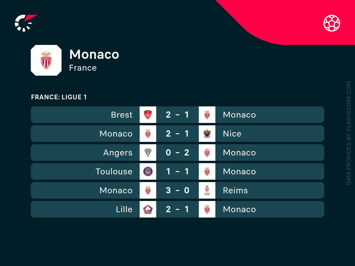The width and height of the screenshot is (355, 266).
Task: Select the Toulouse team name
Action: point(114,171)
